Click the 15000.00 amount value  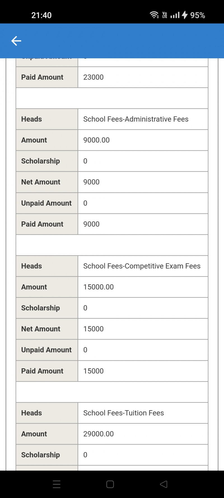[99, 287]
